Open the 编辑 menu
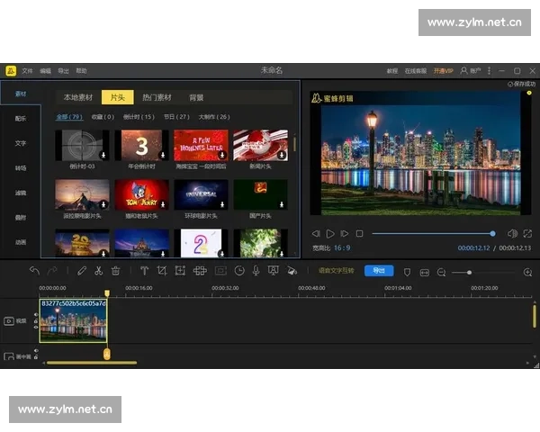 46,70
